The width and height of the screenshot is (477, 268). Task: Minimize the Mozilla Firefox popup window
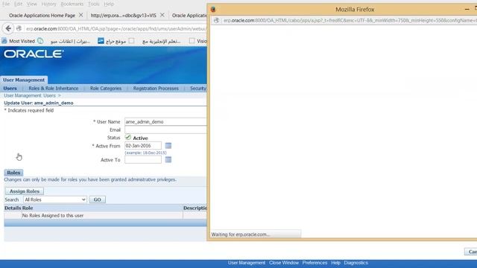467,10
